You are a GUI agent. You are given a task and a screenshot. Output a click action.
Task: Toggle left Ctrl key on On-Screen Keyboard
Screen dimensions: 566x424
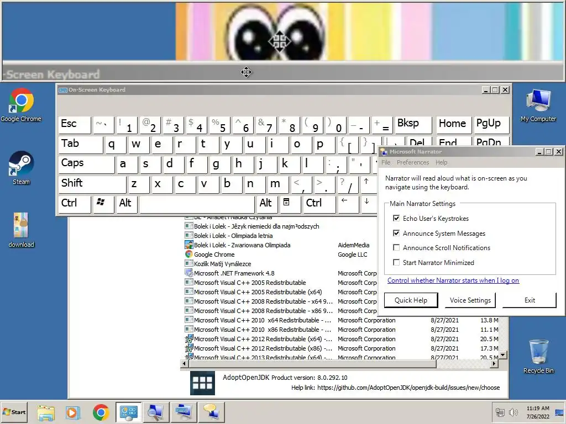click(x=75, y=204)
